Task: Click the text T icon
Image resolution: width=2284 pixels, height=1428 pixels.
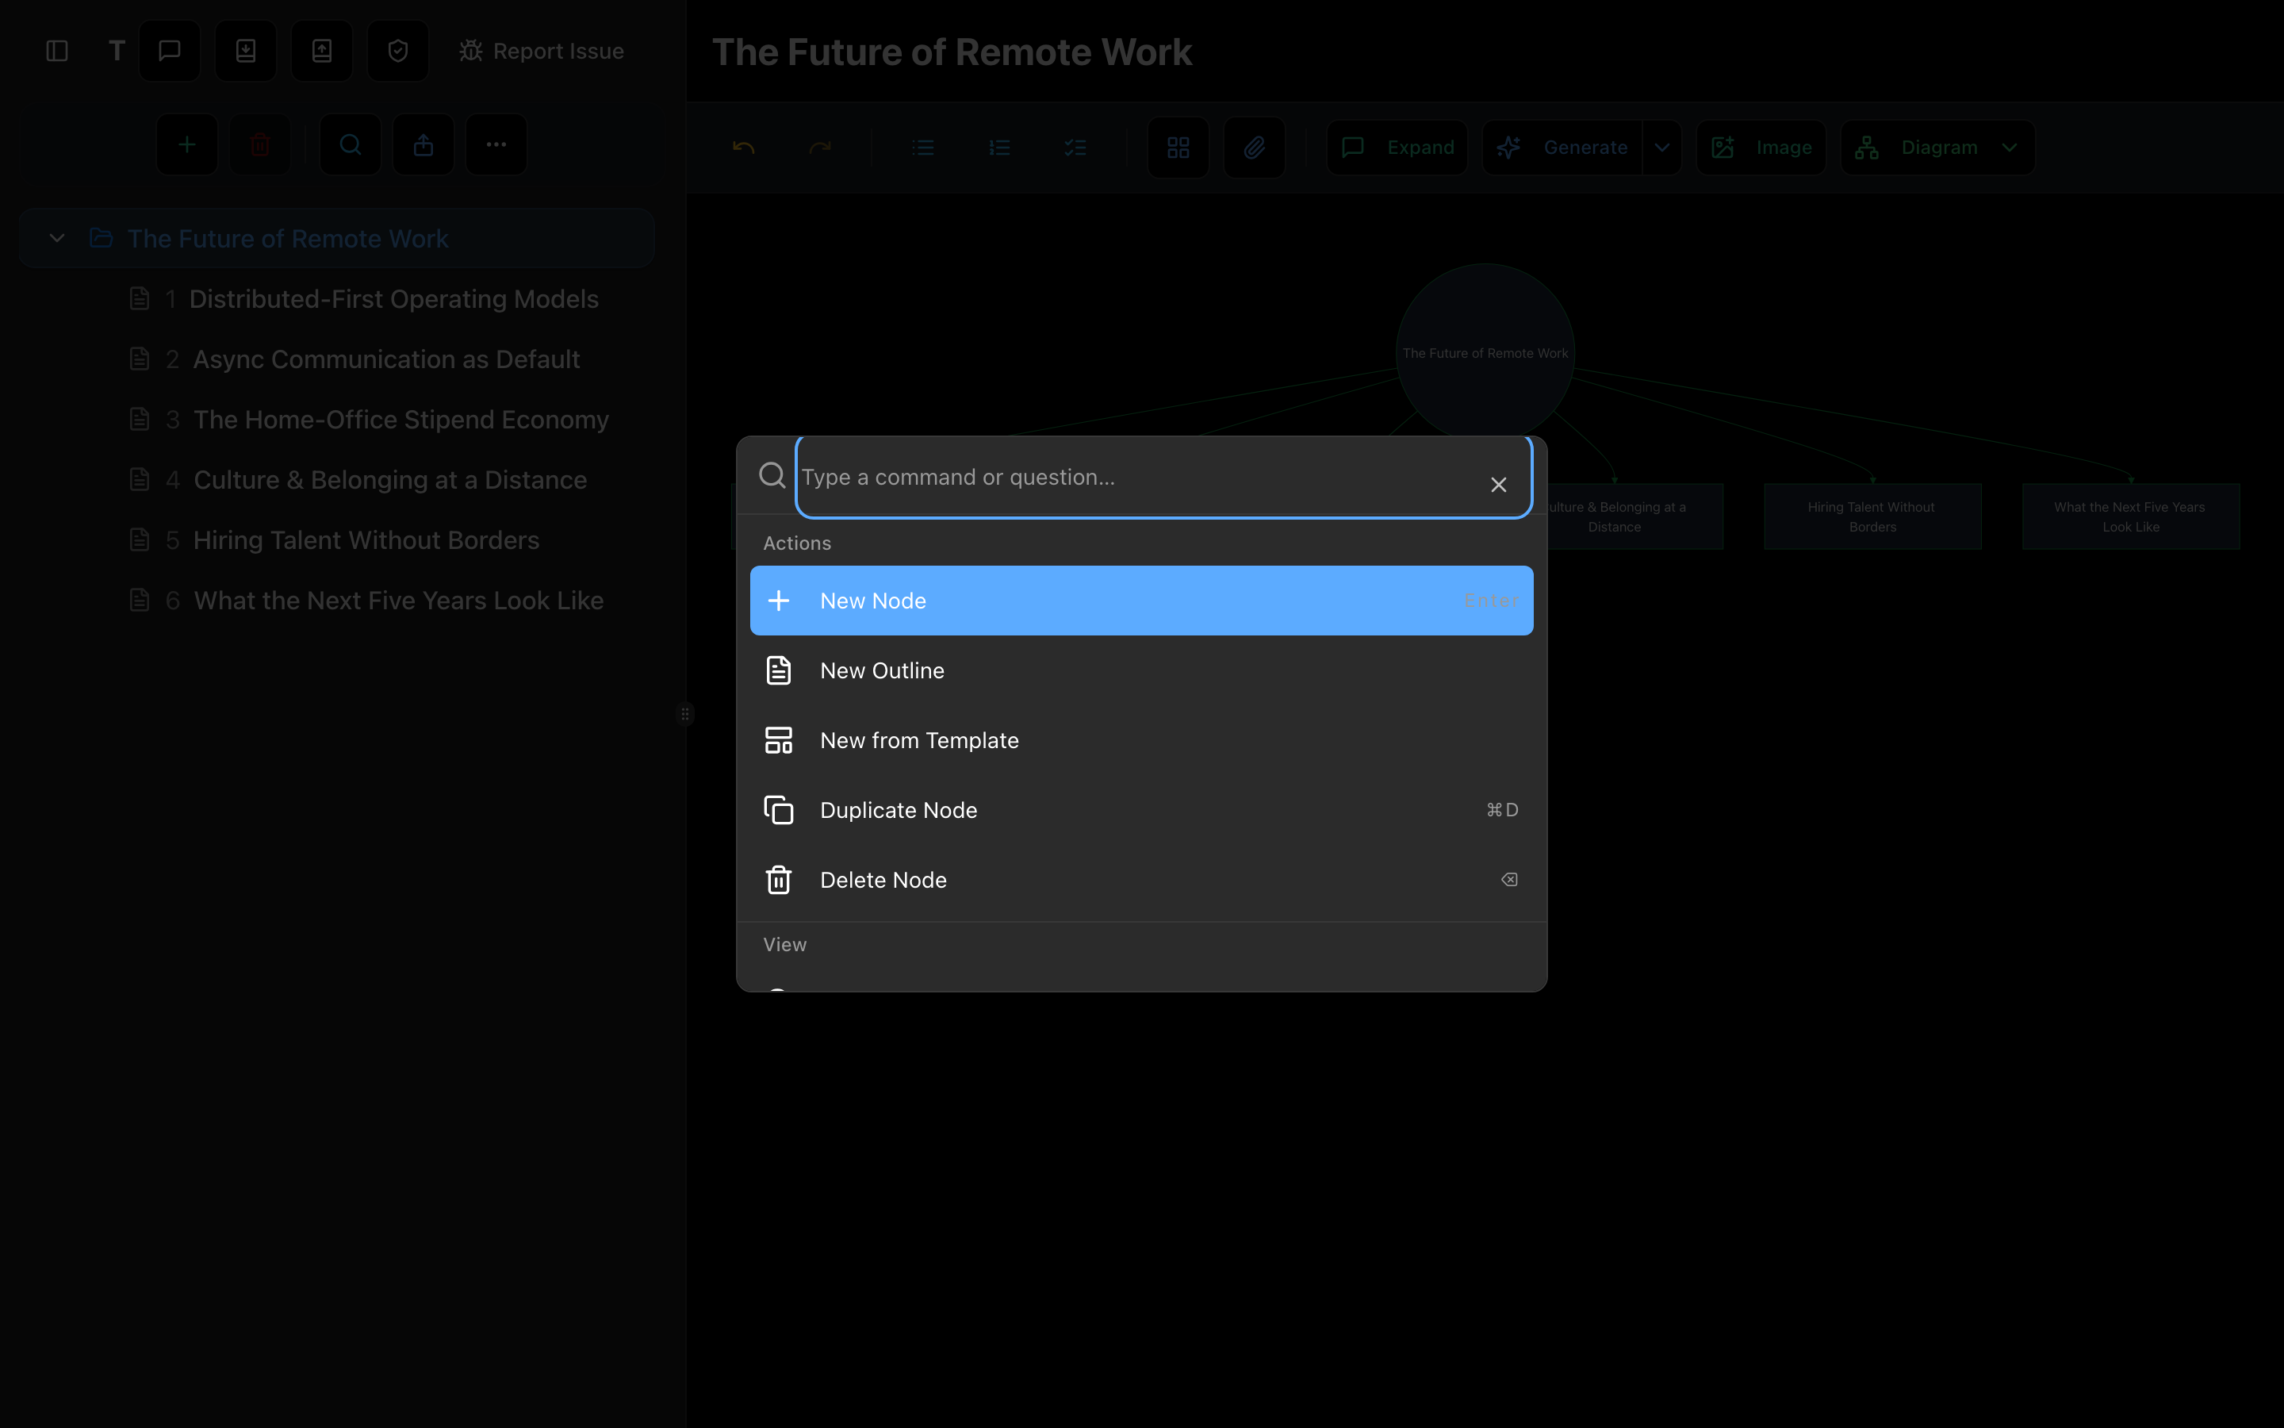Action: click(116, 51)
